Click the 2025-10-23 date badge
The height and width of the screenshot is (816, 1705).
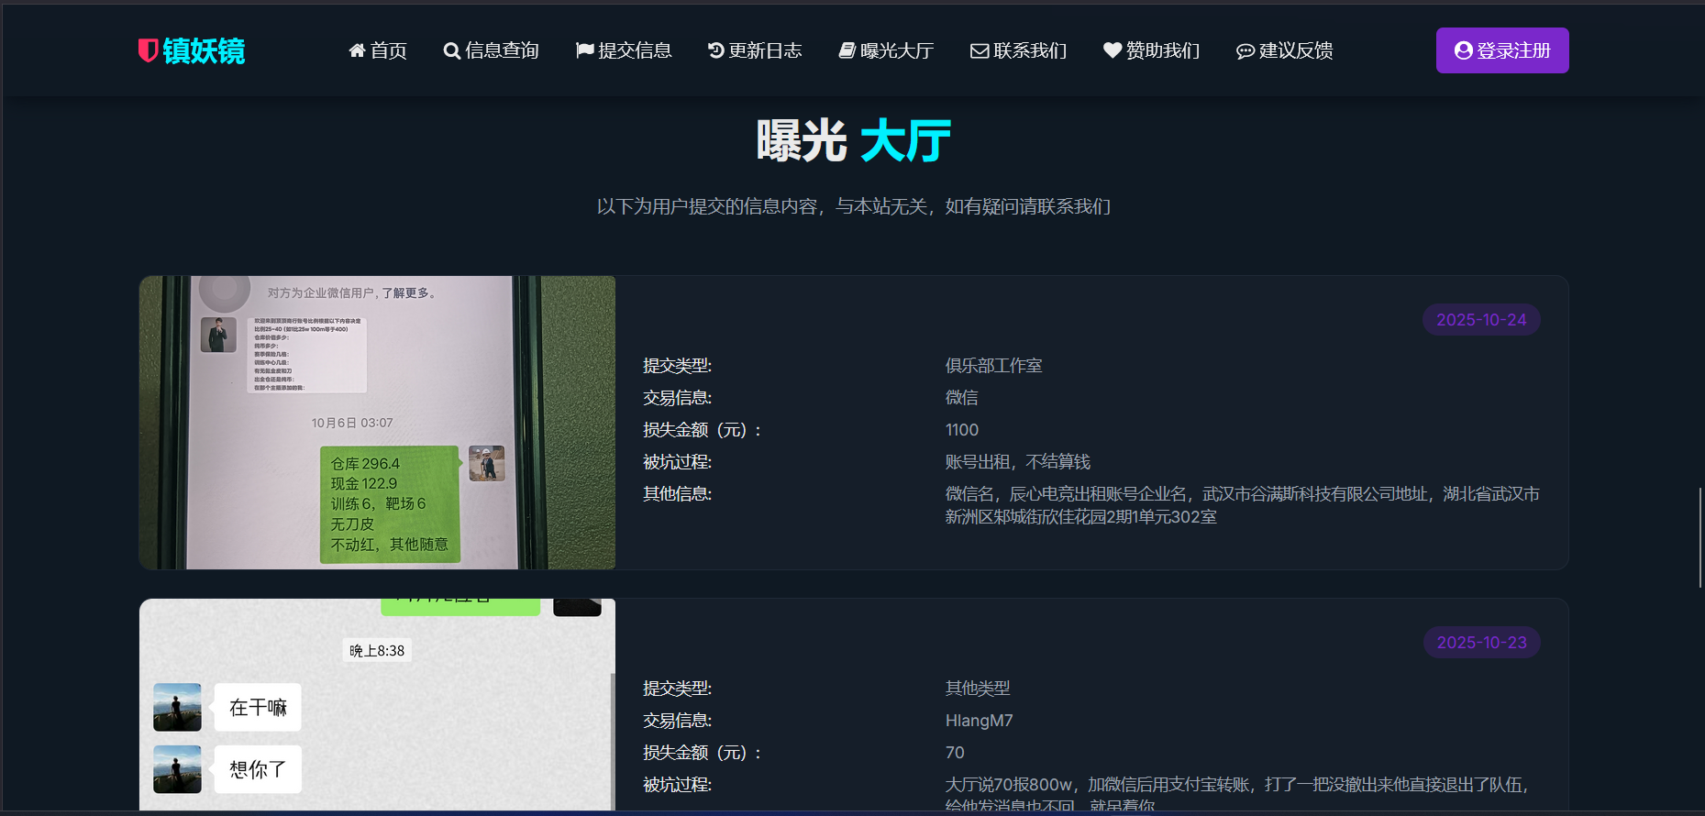pyautogui.click(x=1481, y=643)
